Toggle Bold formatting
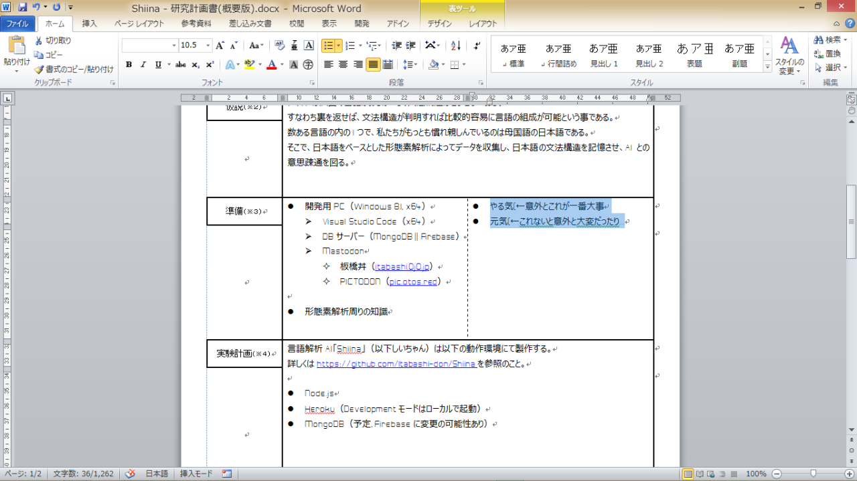Screen dimensions: 857x481 point(129,65)
